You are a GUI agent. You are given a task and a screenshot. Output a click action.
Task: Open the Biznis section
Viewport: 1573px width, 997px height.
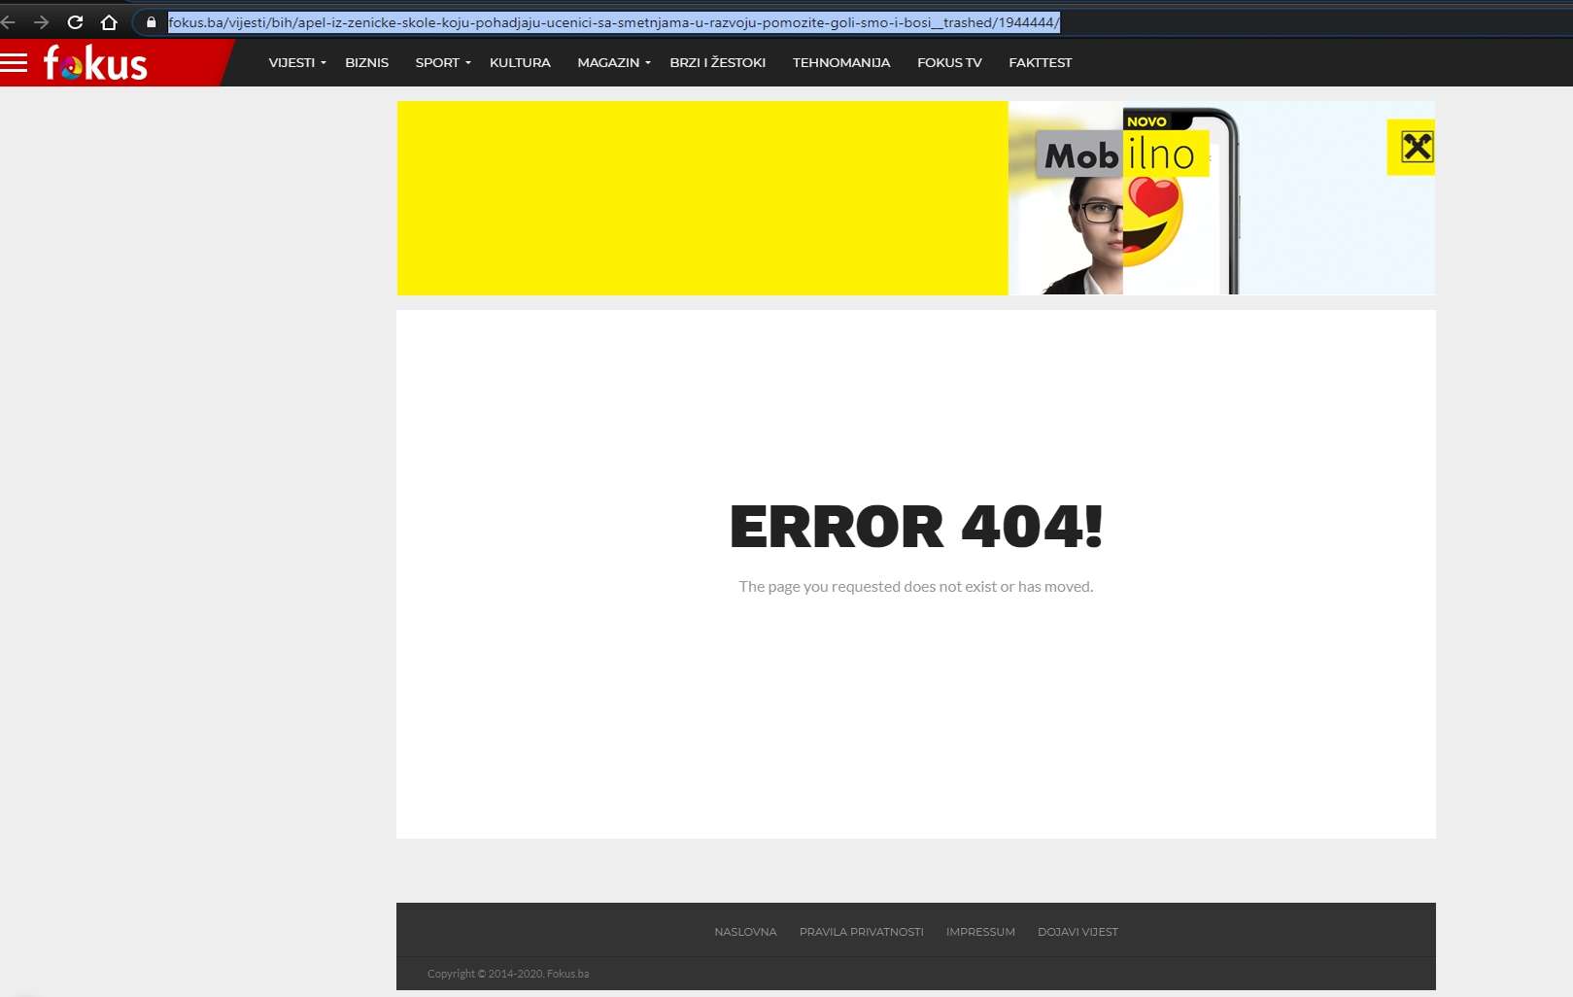coord(366,62)
